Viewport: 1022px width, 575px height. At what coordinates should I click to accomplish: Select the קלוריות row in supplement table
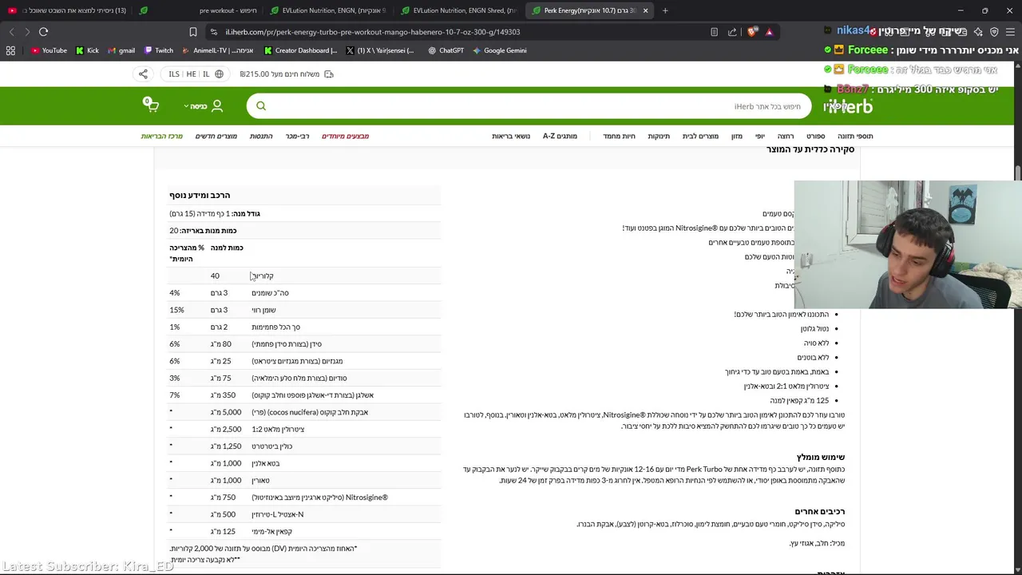304,276
